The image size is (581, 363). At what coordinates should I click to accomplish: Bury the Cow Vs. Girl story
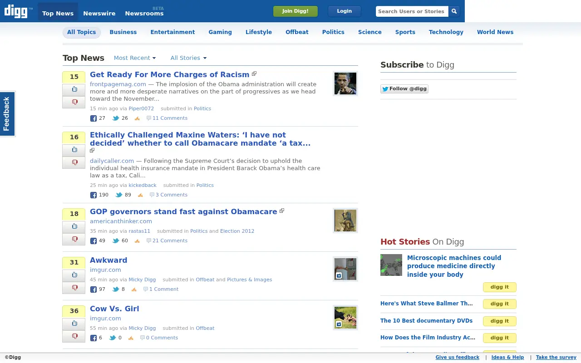[x=74, y=337]
